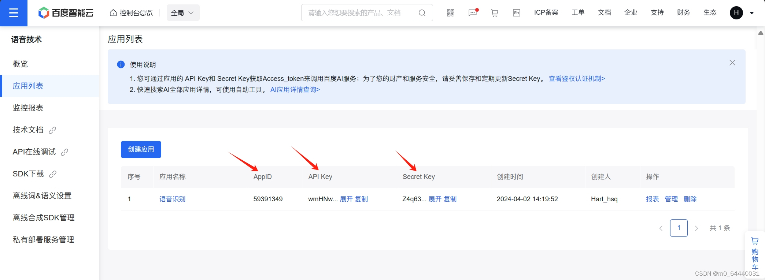Open ICP备案 menu item
The height and width of the screenshot is (280, 765).
(x=546, y=12)
